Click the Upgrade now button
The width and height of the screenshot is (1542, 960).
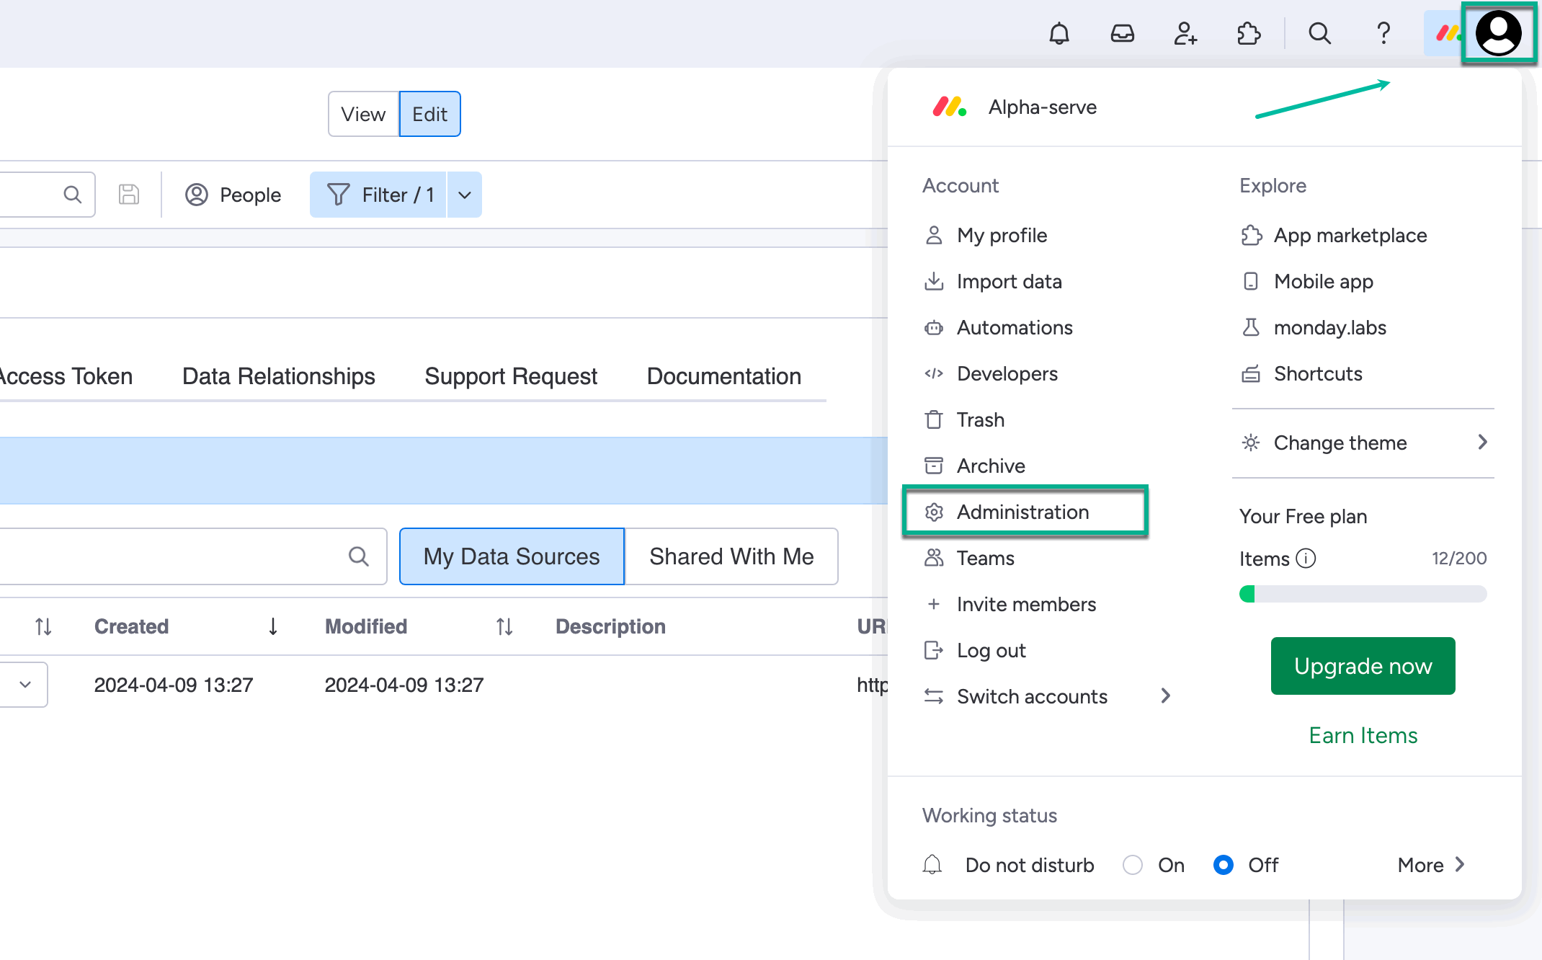(x=1363, y=666)
